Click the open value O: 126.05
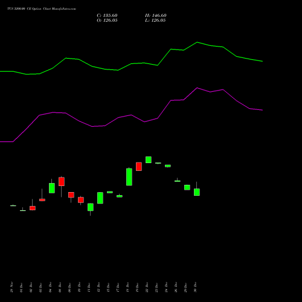302x302 pixels. (x=107, y=21)
